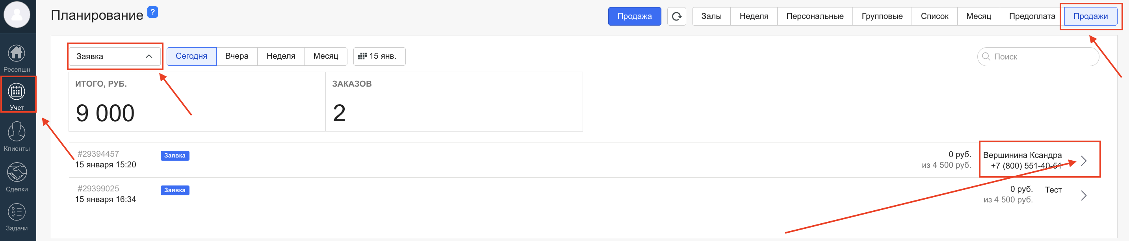Select the Сегодня period filter
The image size is (1129, 241).
[191, 57]
